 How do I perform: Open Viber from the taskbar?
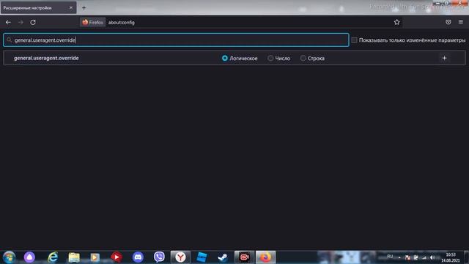[159, 257]
